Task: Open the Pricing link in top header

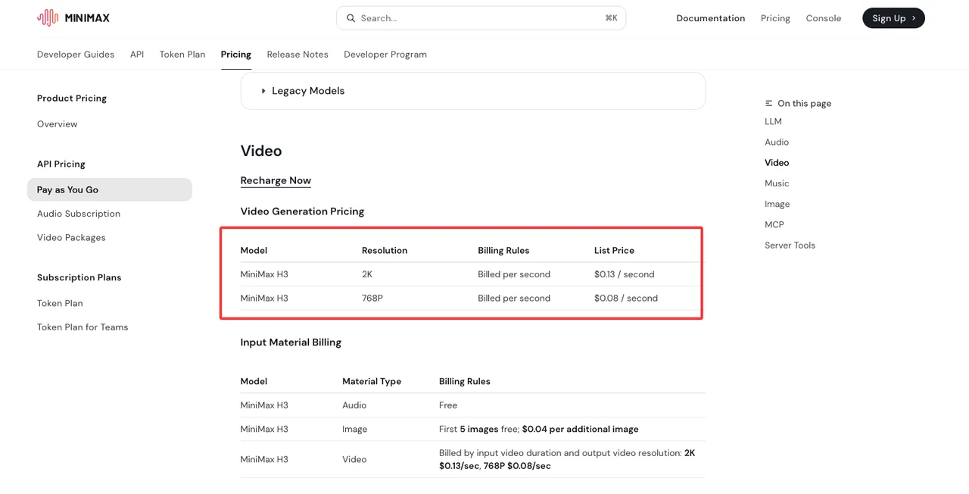Action: point(775,18)
